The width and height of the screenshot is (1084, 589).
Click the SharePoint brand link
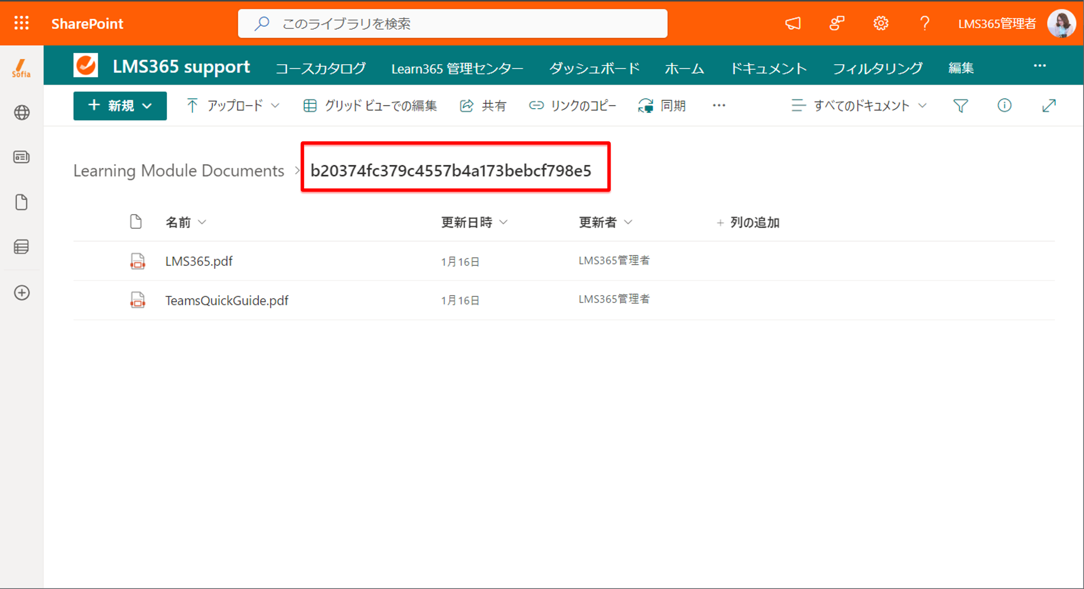click(87, 23)
